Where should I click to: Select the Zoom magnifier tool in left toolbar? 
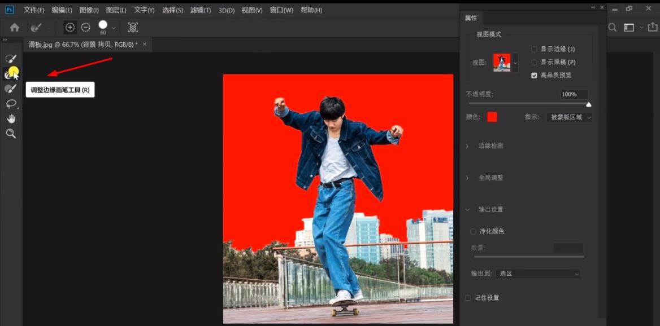click(x=11, y=134)
